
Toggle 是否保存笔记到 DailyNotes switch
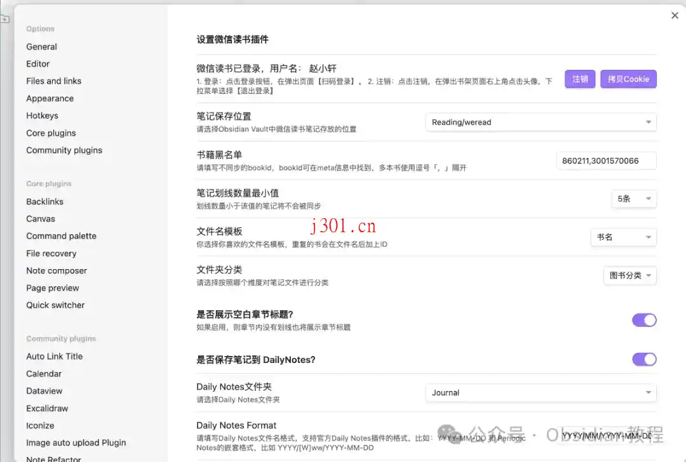[644, 359]
